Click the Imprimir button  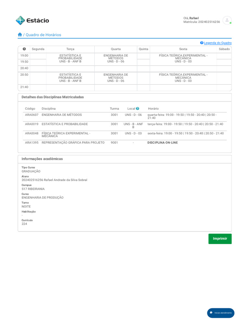point(220,239)
